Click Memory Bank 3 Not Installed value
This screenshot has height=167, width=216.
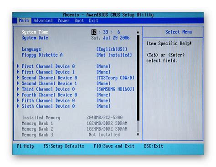click(104, 135)
